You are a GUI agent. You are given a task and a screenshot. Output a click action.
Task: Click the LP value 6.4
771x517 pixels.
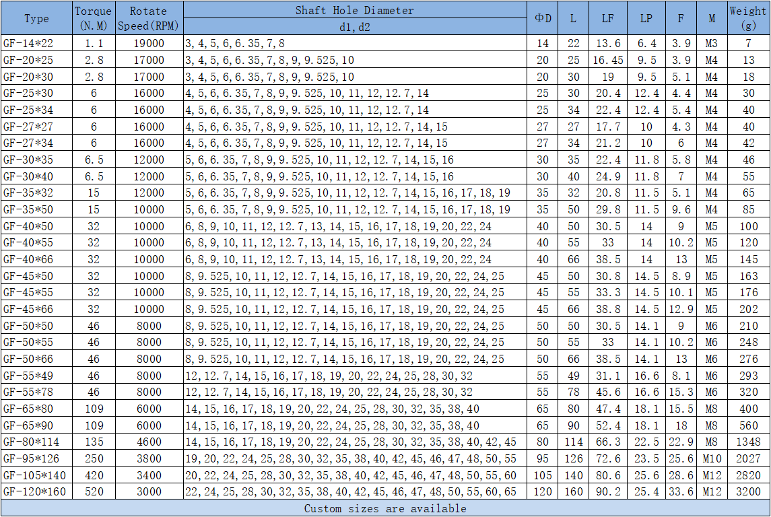(x=646, y=43)
